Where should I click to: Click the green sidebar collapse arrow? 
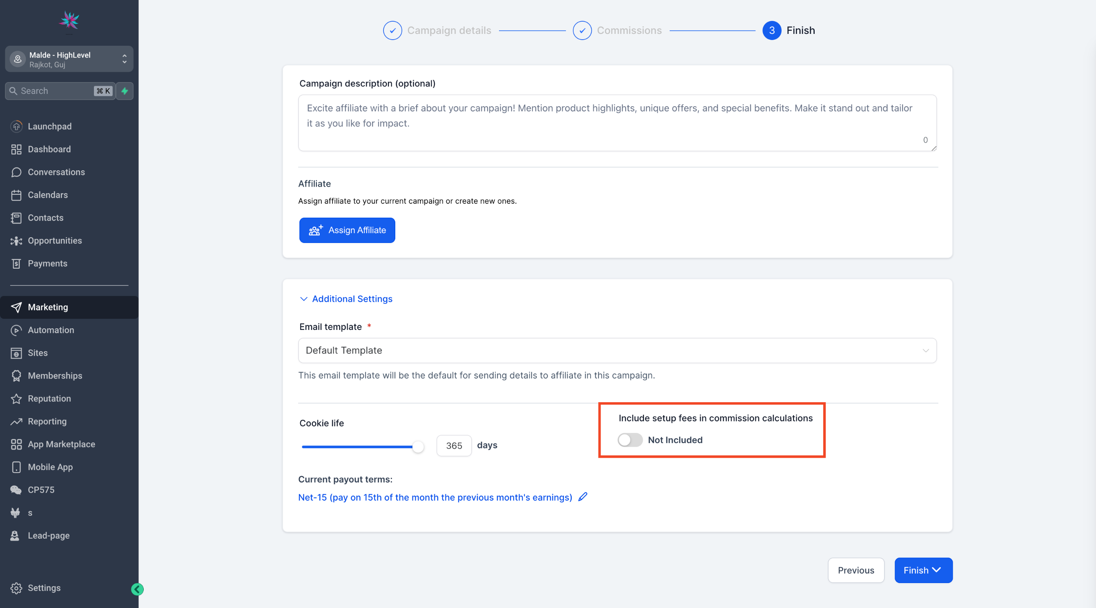coord(137,589)
